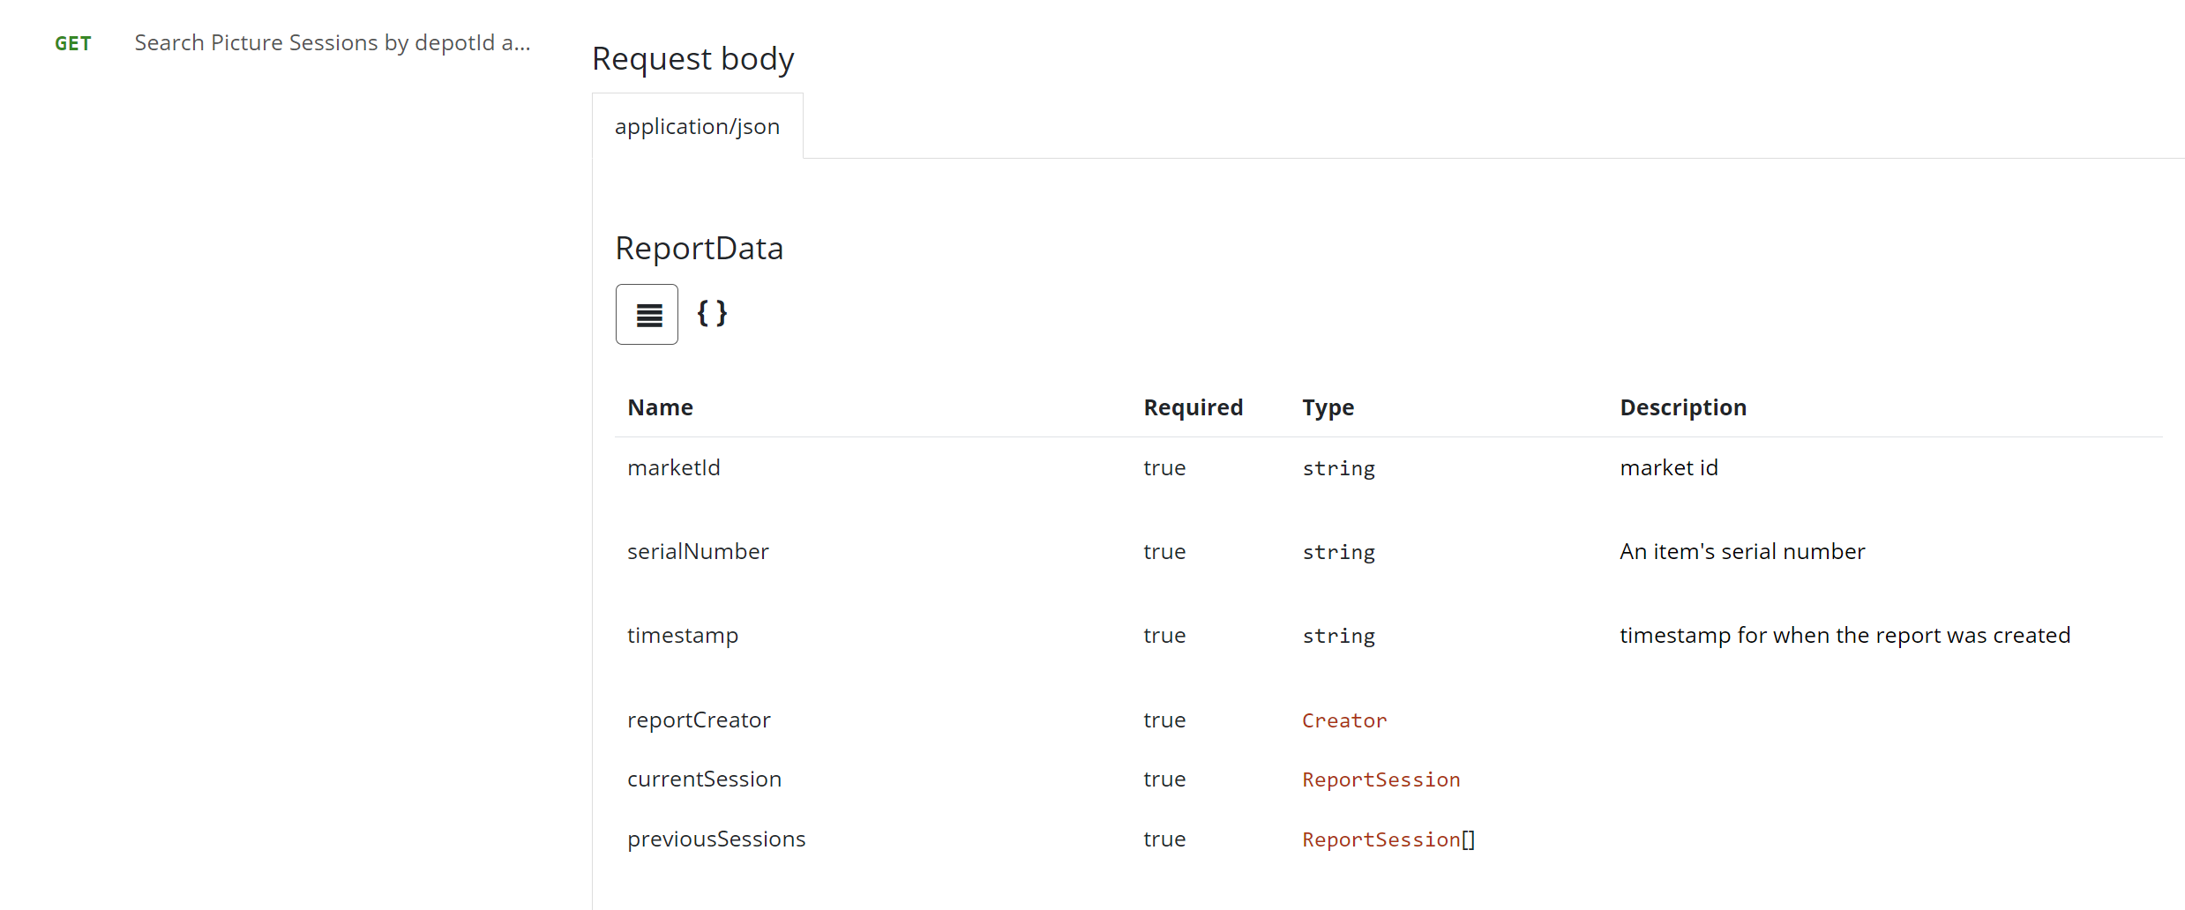Open the Search Picture Sessions operation
This screenshot has width=2185, height=910.
pyautogui.click(x=332, y=43)
